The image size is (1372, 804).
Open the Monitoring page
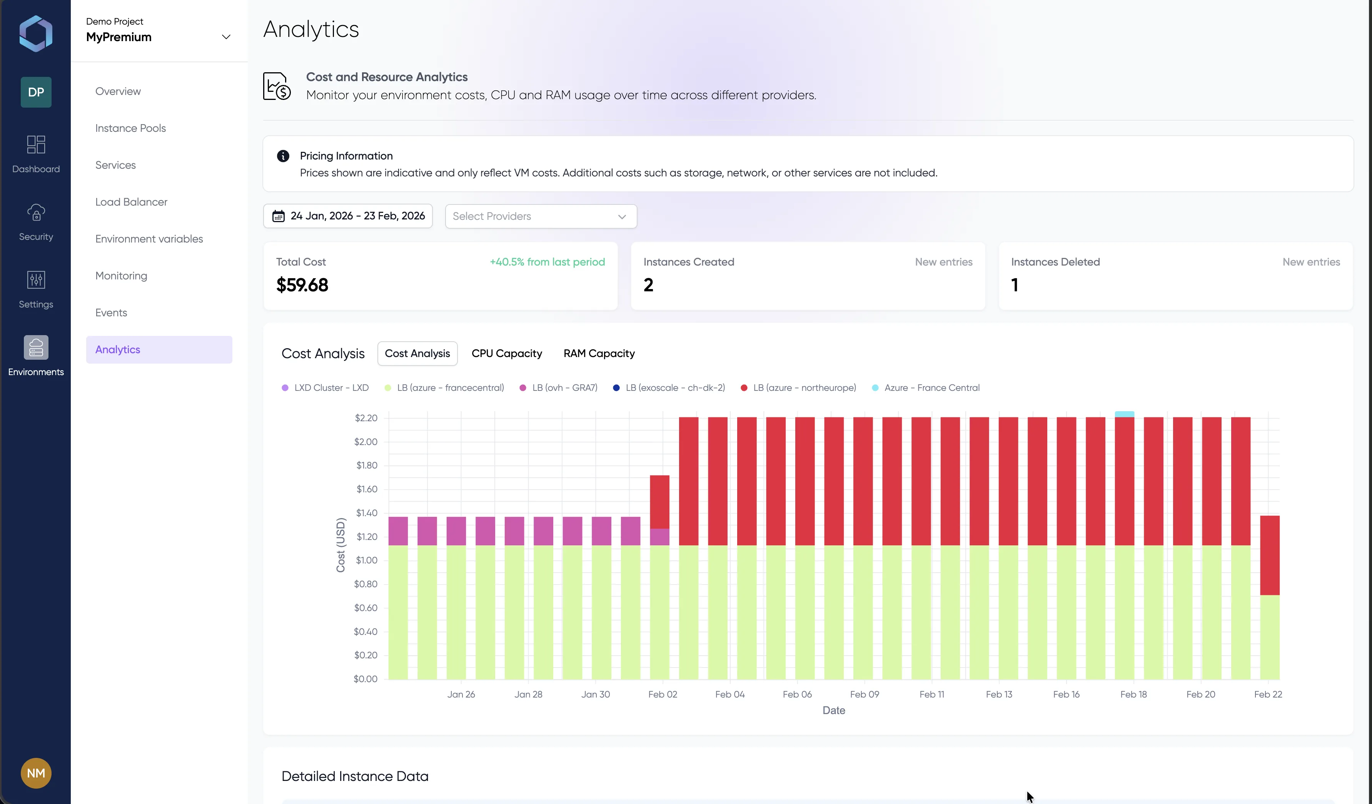point(121,276)
